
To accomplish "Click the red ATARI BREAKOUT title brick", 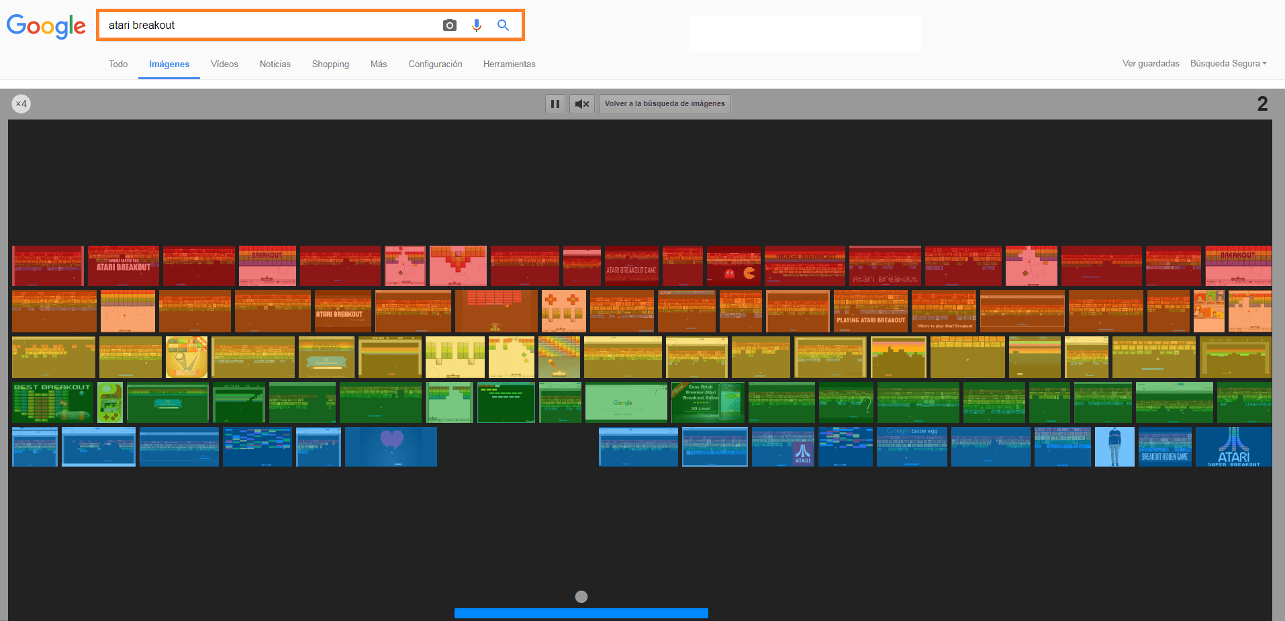I will (x=124, y=266).
